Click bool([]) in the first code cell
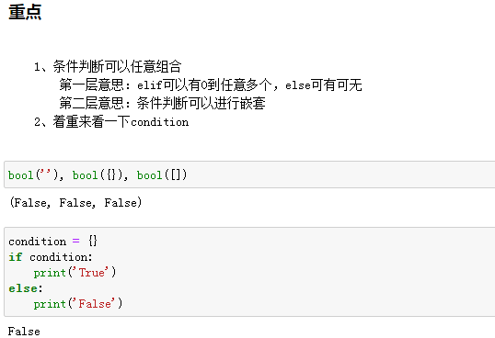Viewport: 495px width, 338px height. pyautogui.click(x=162, y=175)
